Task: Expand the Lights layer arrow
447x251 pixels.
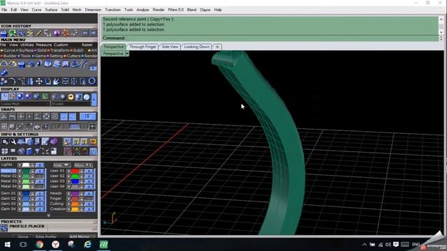Action: coord(20,165)
